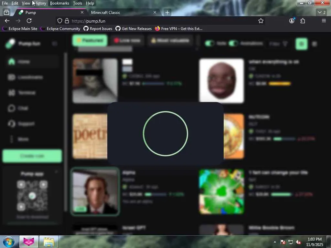Collapse the Pump app QR panel
331x248 pixels.
pyautogui.click(x=56, y=172)
